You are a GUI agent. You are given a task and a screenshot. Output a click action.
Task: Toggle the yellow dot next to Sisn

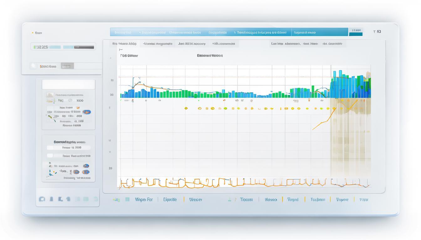tap(33, 33)
